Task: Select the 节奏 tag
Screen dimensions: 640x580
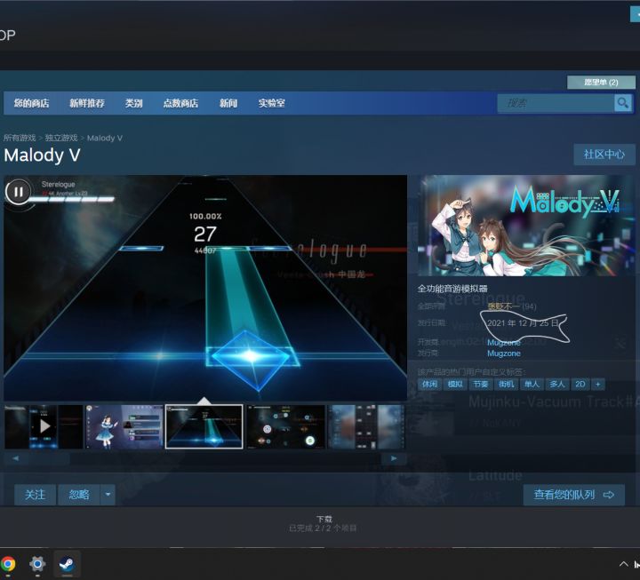Action: click(x=480, y=385)
